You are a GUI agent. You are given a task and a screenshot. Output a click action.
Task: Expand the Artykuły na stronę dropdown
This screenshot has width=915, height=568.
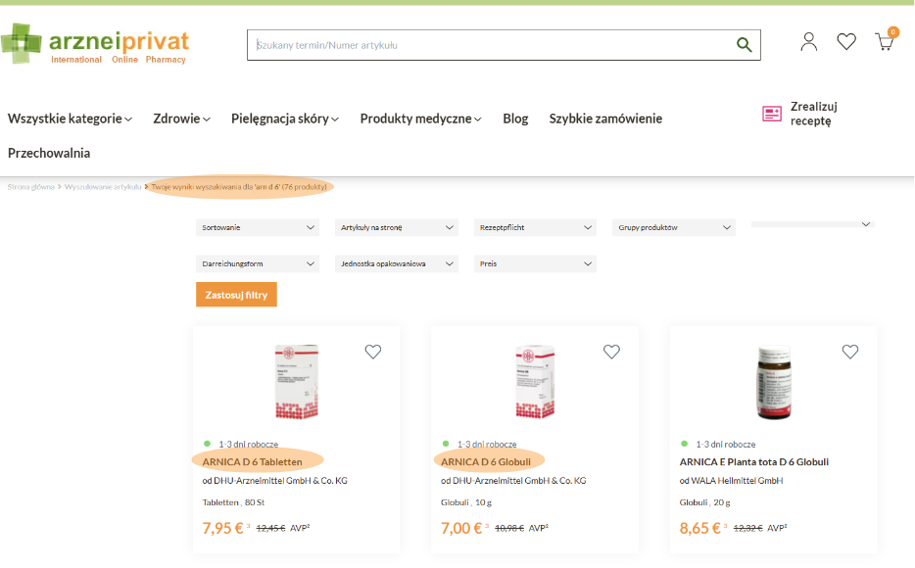[396, 228]
